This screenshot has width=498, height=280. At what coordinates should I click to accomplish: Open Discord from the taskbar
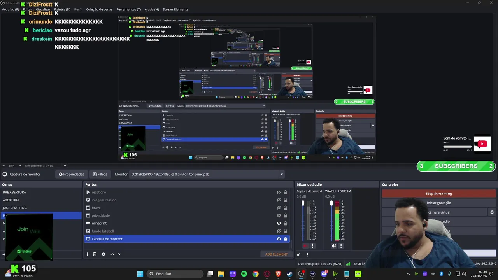(x=324, y=274)
